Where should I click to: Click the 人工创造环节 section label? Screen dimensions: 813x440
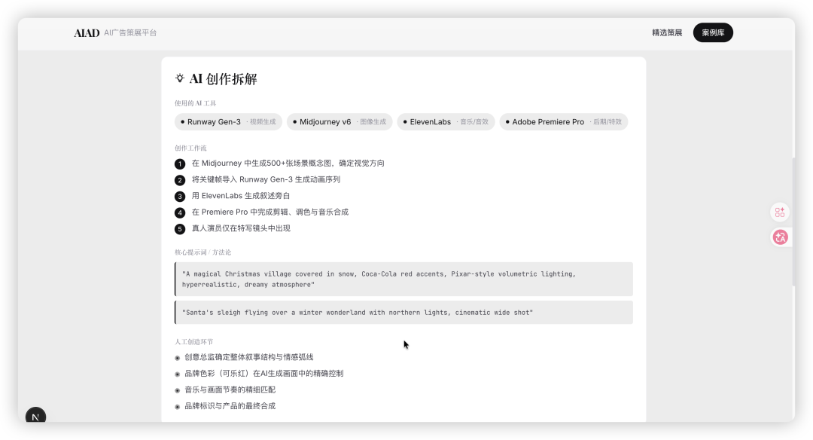point(194,341)
